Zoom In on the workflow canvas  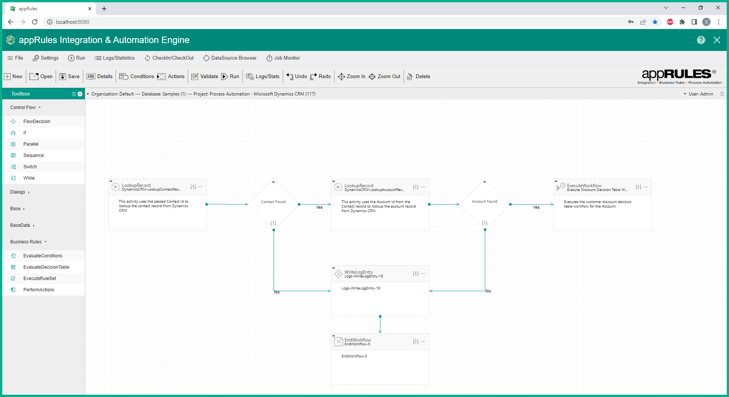pos(352,76)
